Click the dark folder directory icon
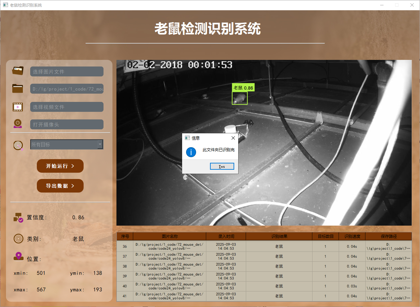Viewport: 420px width, 307px height. coord(18,88)
